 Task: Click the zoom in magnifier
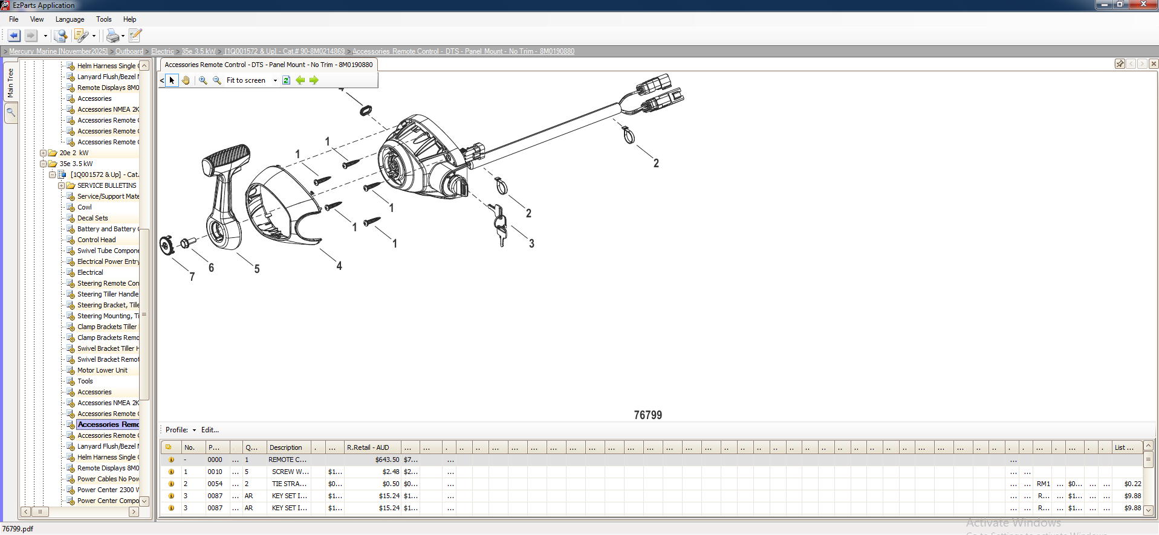point(203,80)
